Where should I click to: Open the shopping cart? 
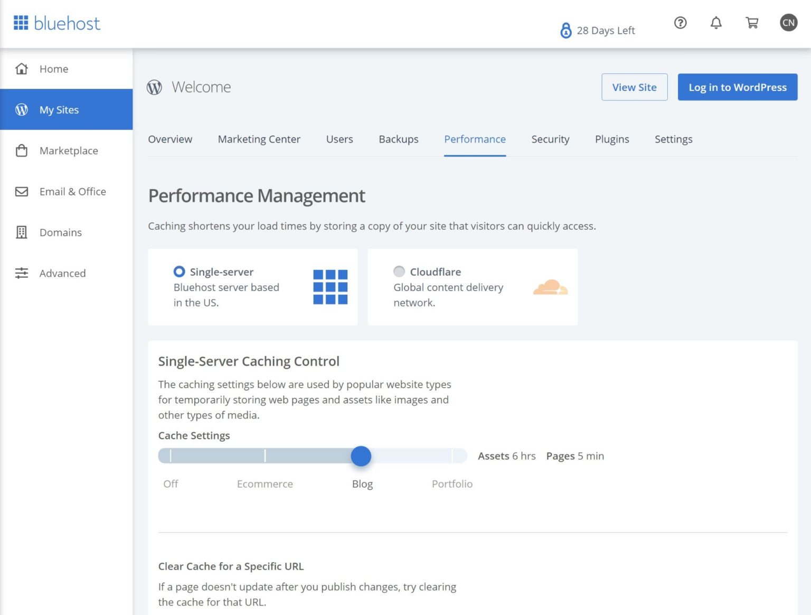click(752, 23)
